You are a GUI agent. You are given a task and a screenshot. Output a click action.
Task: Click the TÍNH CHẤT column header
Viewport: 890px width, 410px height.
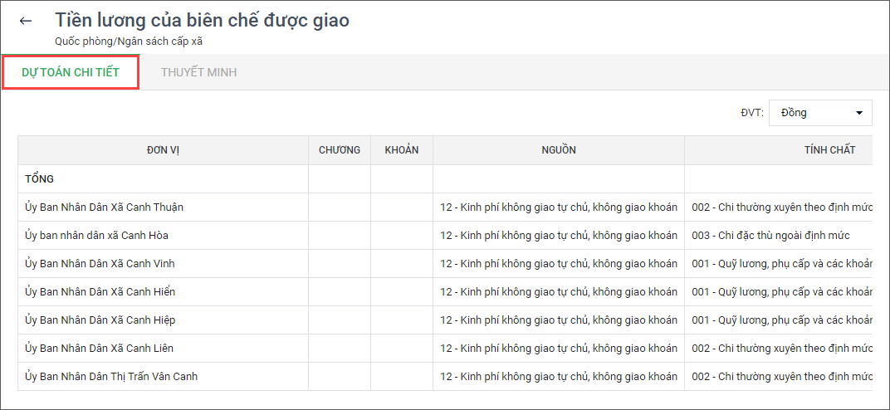(829, 150)
